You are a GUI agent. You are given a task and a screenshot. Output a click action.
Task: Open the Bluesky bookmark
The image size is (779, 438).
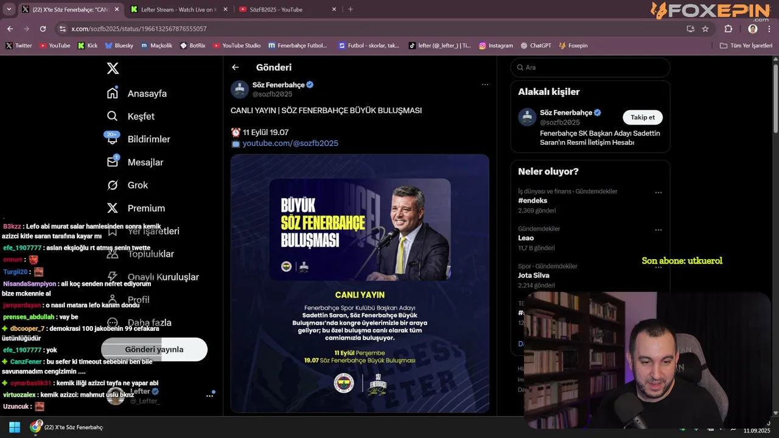pyautogui.click(x=119, y=46)
